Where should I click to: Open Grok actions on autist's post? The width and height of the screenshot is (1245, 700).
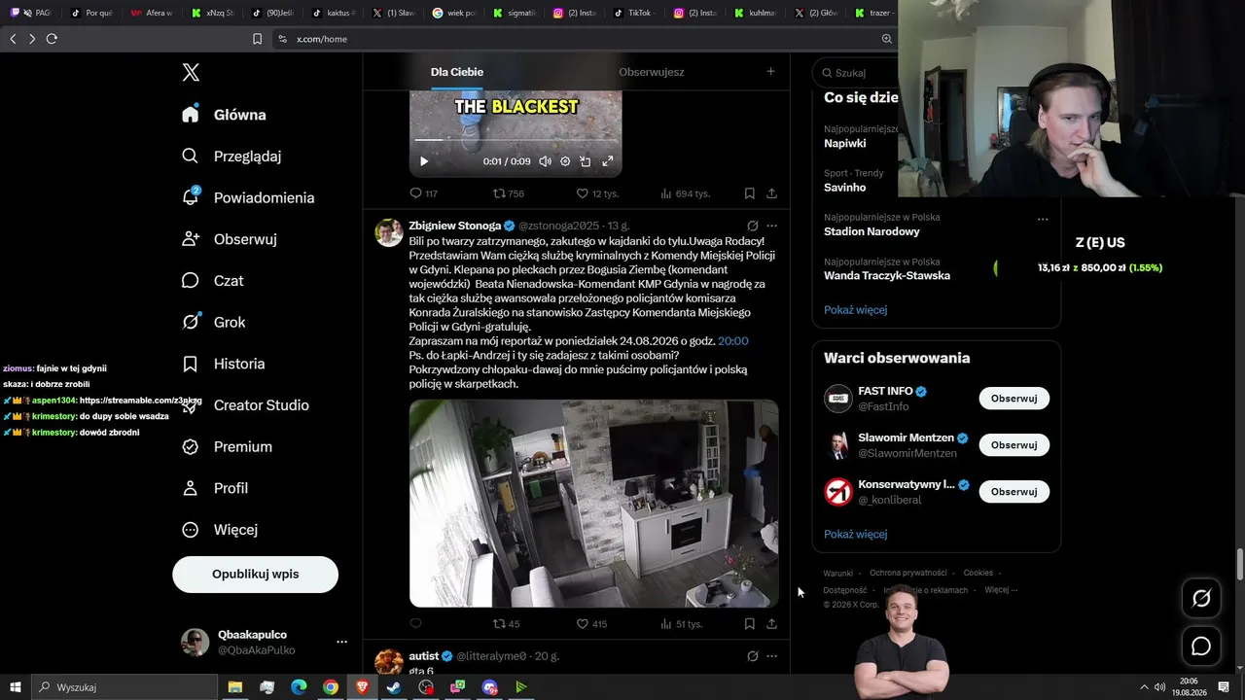click(752, 656)
